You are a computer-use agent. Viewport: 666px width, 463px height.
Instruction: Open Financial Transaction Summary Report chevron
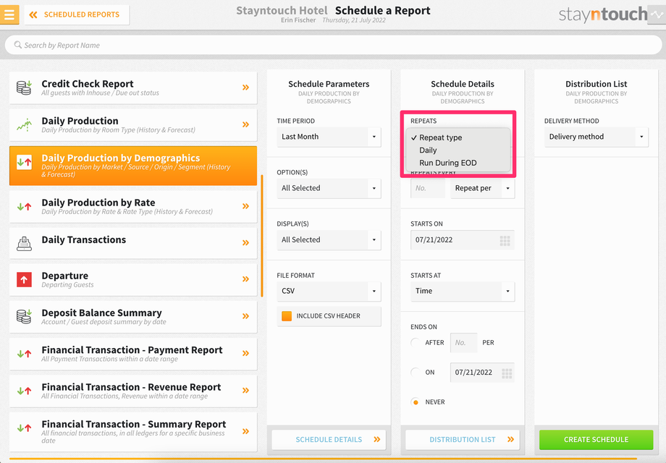pos(245,432)
